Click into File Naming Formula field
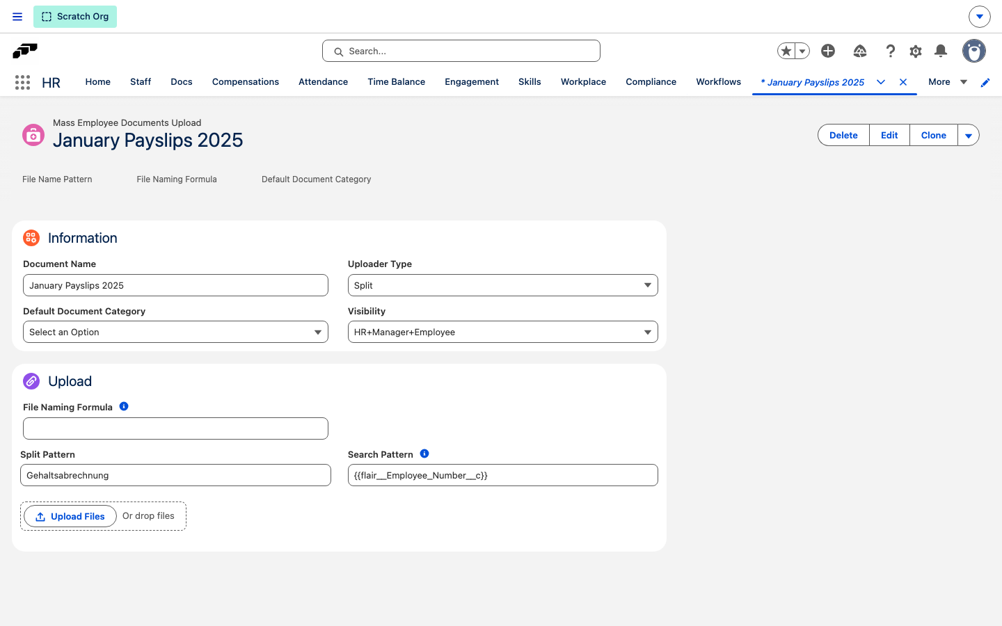 pos(175,428)
